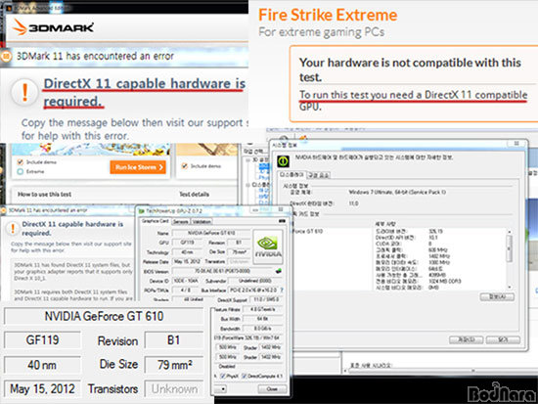This screenshot has height=404, width=538.
Task: Toggle the PhysX checkbox in GPU-Z
Action: [223, 377]
